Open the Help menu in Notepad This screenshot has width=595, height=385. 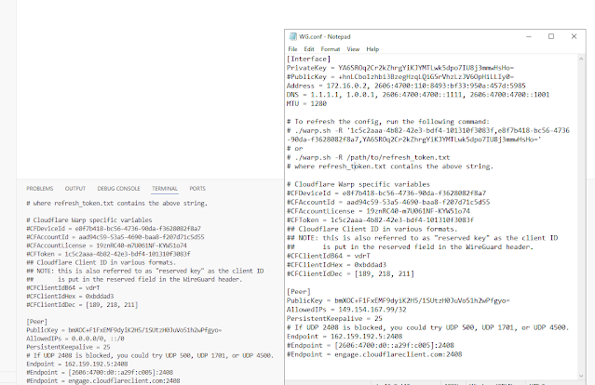point(372,49)
